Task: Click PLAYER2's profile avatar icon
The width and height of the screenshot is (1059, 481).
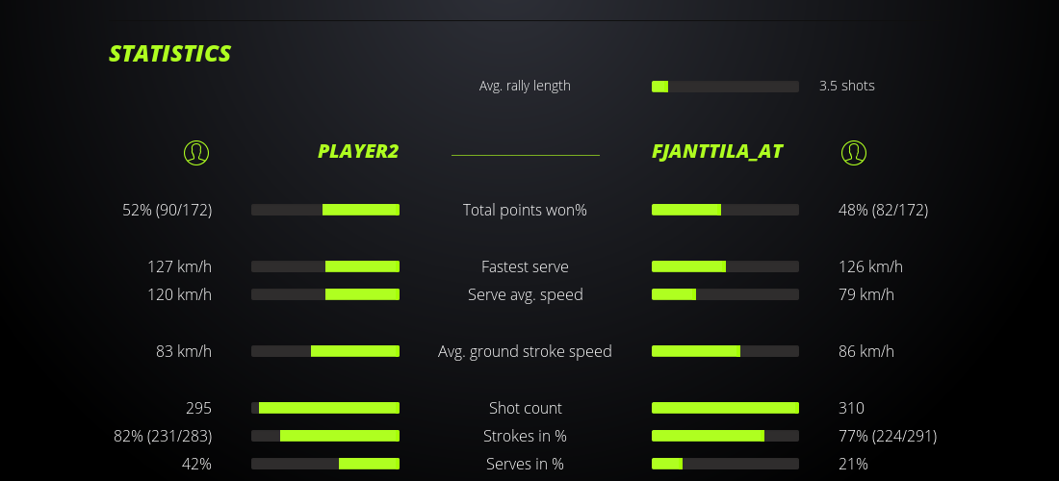Action: pyautogui.click(x=196, y=152)
